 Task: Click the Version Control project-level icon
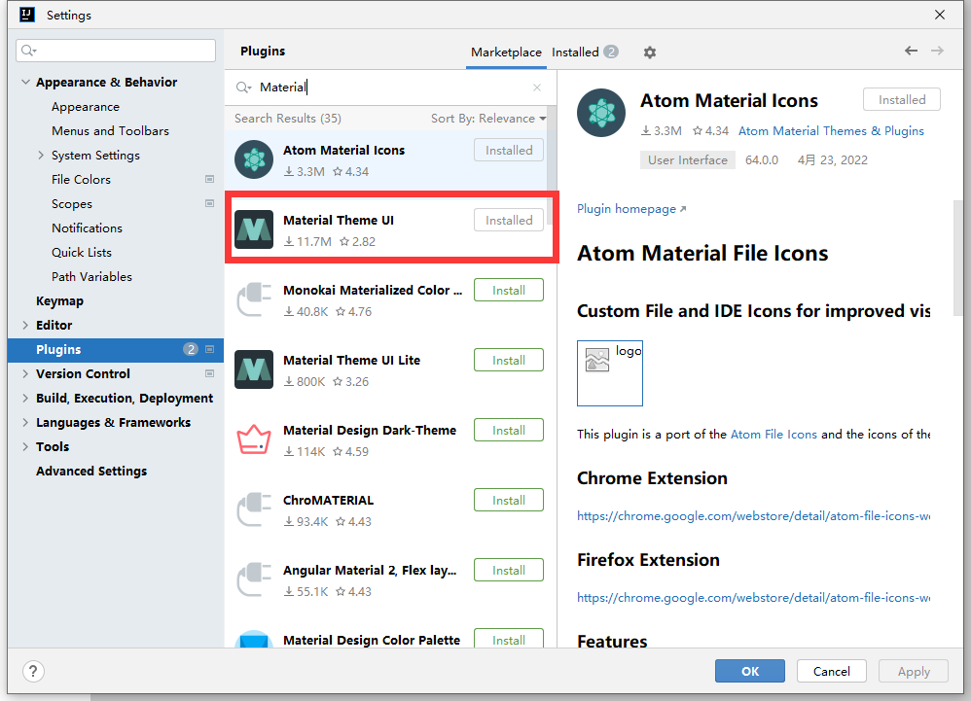pyautogui.click(x=209, y=373)
